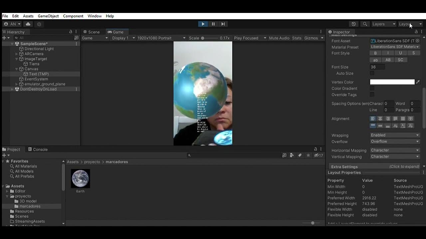This screenshot has height=239, width=426.
Task: Open the Display 1 dropdown
Action: coord(123,38)
